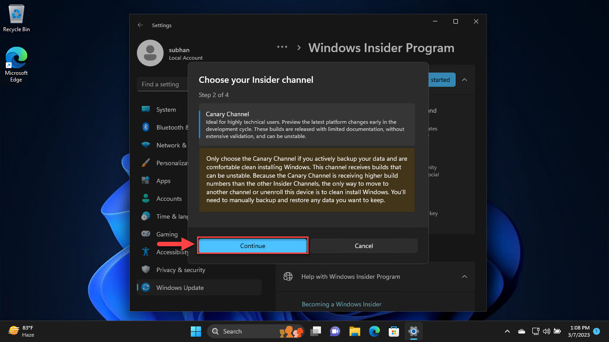
Task: Cancel the Insider channel selection
Action: [x=364, y=245]
